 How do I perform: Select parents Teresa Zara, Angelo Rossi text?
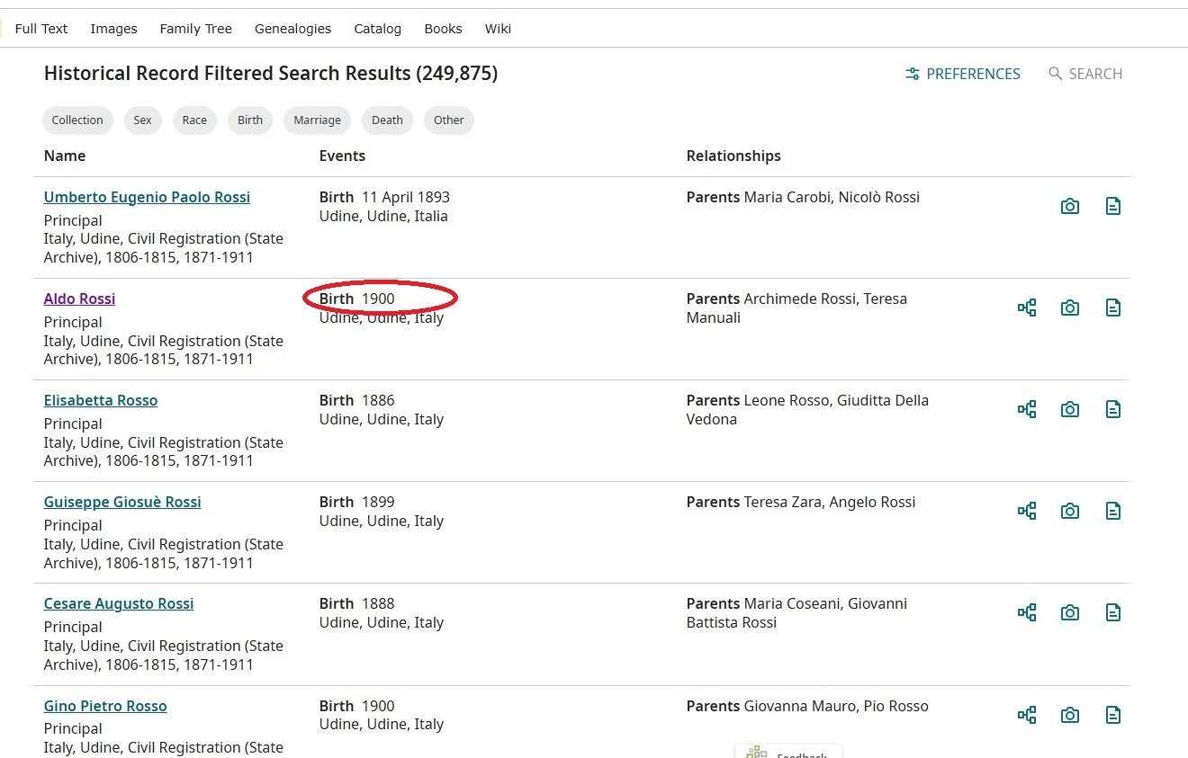click(801, 503)
